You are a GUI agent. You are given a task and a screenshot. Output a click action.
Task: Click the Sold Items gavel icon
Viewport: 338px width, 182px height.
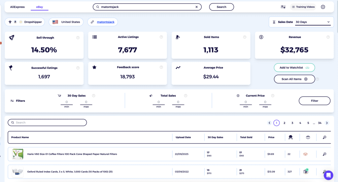178,37
